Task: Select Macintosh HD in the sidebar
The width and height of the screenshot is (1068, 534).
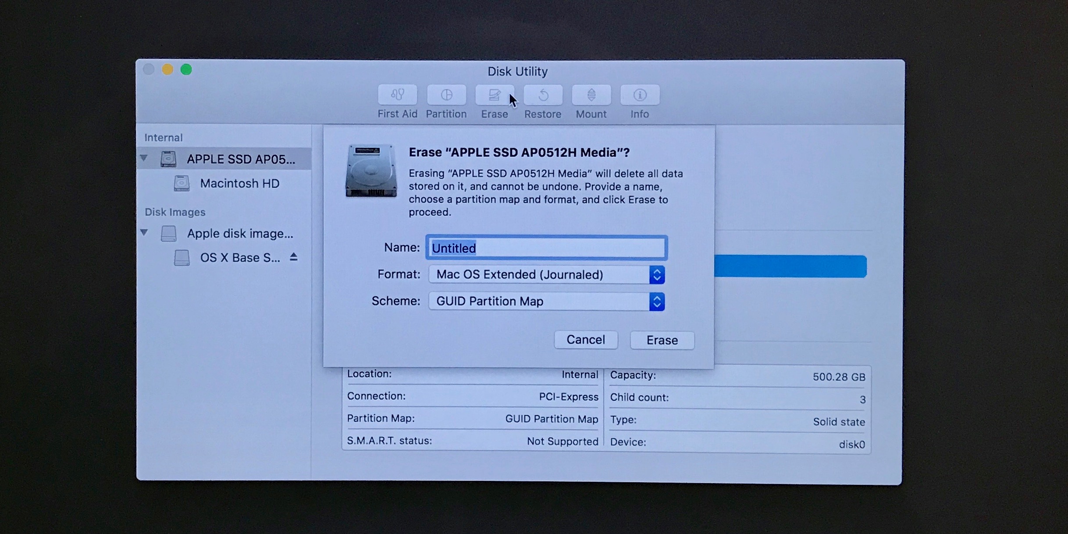Action: click(x=239, y=183)
